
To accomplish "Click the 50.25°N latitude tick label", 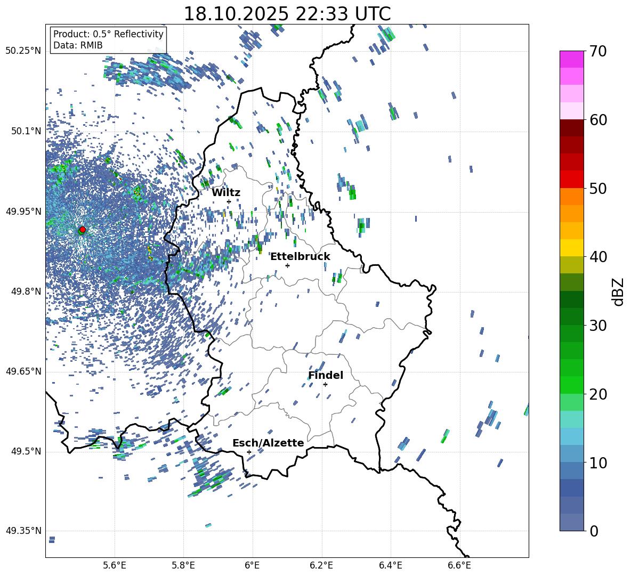I will [x=23, y=51].
